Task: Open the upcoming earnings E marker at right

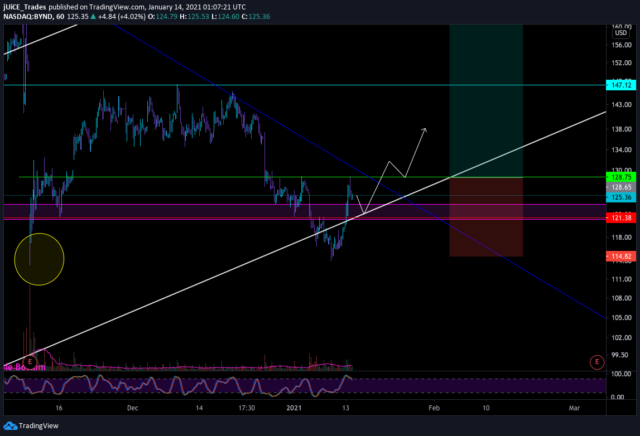Action: pyautogui.click(x=596, y=362)
